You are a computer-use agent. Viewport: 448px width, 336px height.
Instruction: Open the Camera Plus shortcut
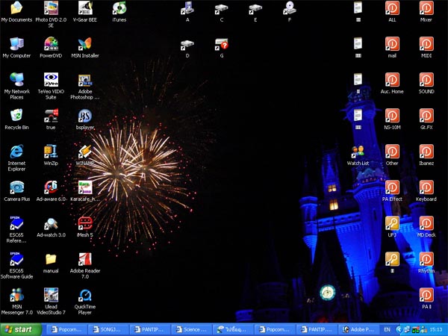pyautogui.click(x=16, y=187)
